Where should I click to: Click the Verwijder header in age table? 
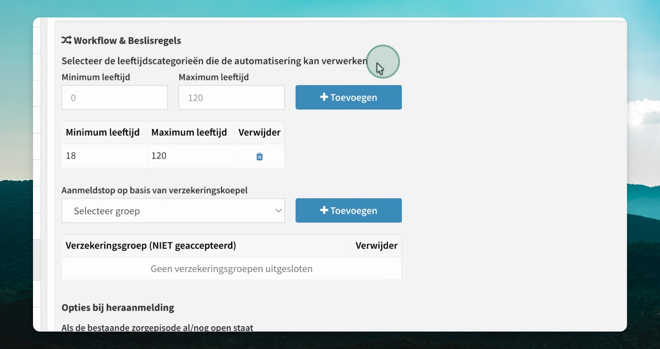coord(260,132)
